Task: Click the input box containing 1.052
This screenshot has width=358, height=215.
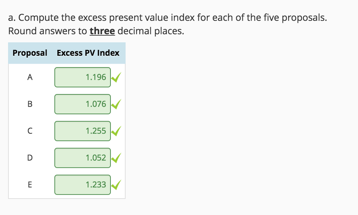Action: [83, 158]
